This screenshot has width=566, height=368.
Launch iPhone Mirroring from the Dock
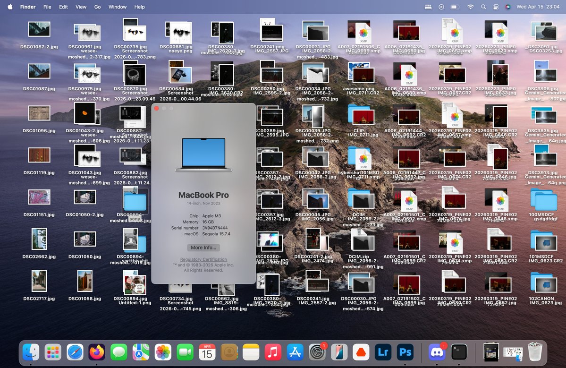pos(339,352)
